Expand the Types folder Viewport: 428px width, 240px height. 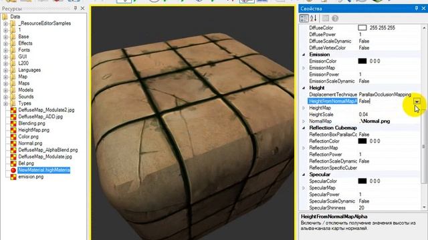coord(5,103)
